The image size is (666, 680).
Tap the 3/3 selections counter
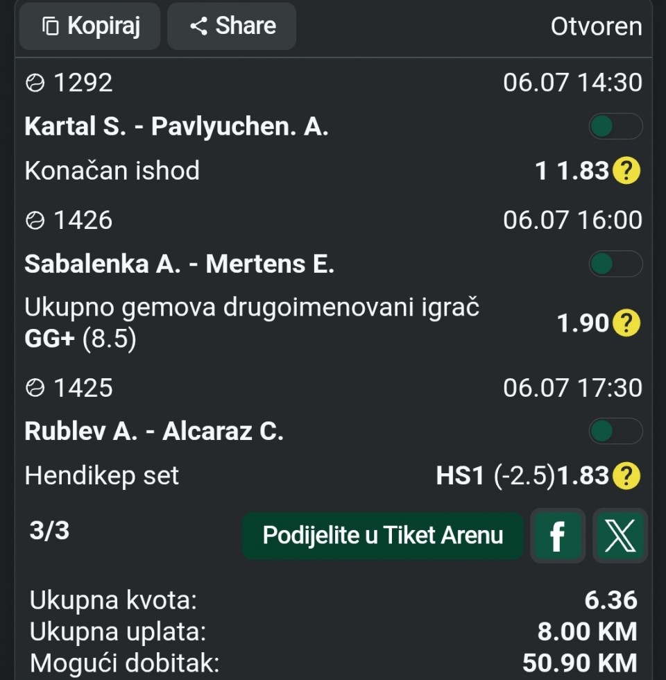tap(49, 530)
